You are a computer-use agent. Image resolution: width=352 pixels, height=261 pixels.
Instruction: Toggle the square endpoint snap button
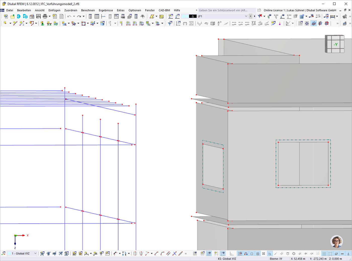pos(252,253)
